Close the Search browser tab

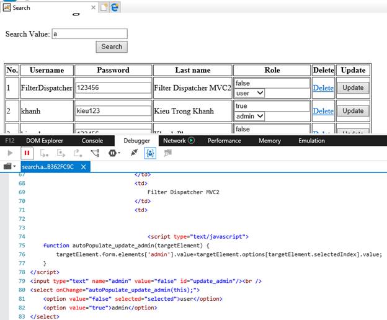(x=93, y=7)
